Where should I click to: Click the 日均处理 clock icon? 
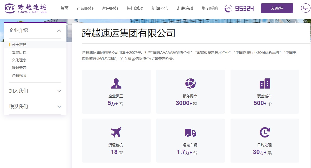pyautogui.click(x=265, y=133)
